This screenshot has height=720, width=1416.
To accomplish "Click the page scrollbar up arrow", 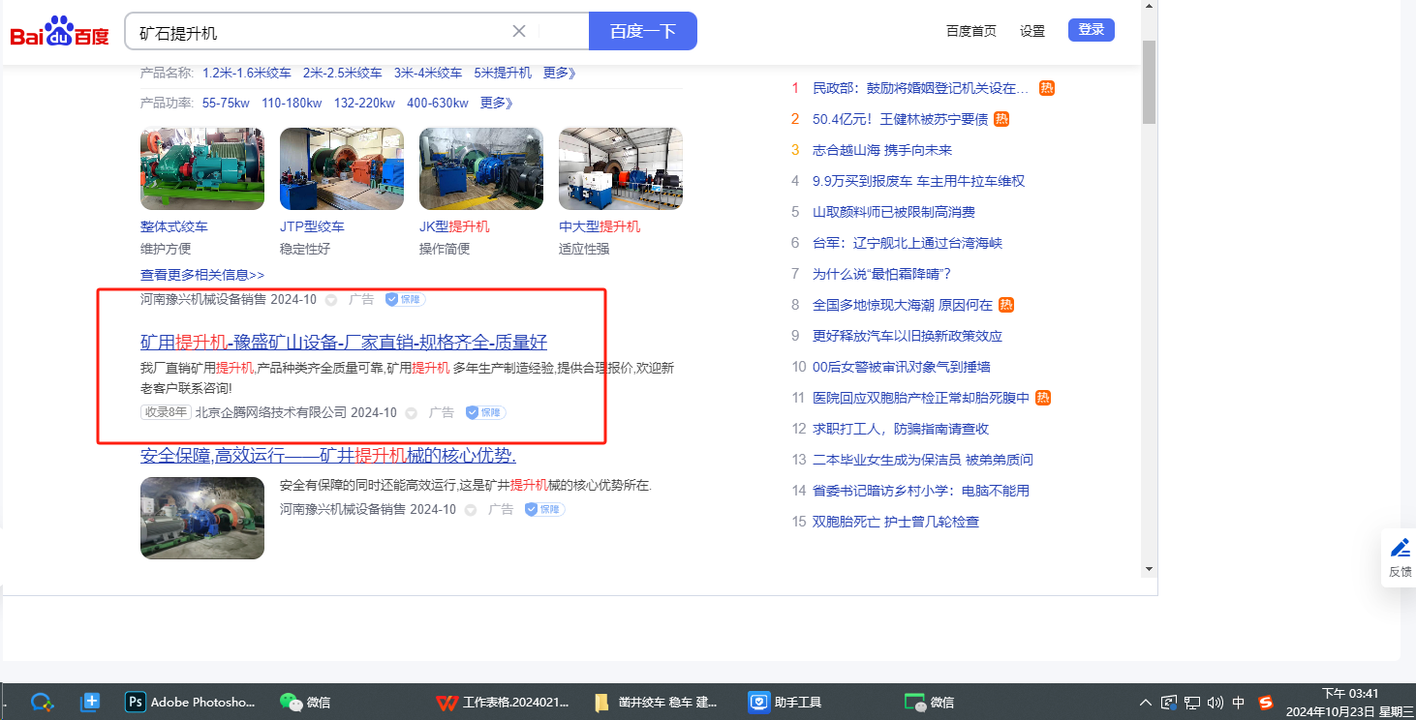I will pyautogui.click(x=1150, y=6).
